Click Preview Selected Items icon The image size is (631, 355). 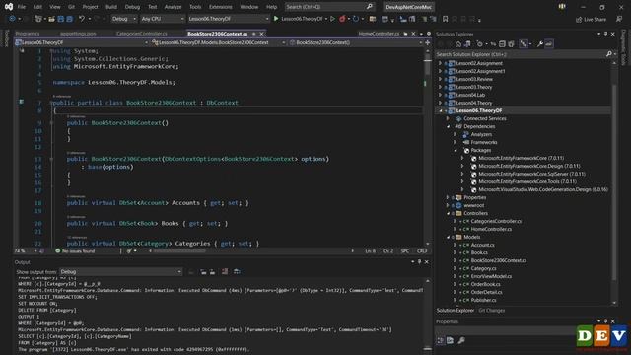(x=549, y=43)
